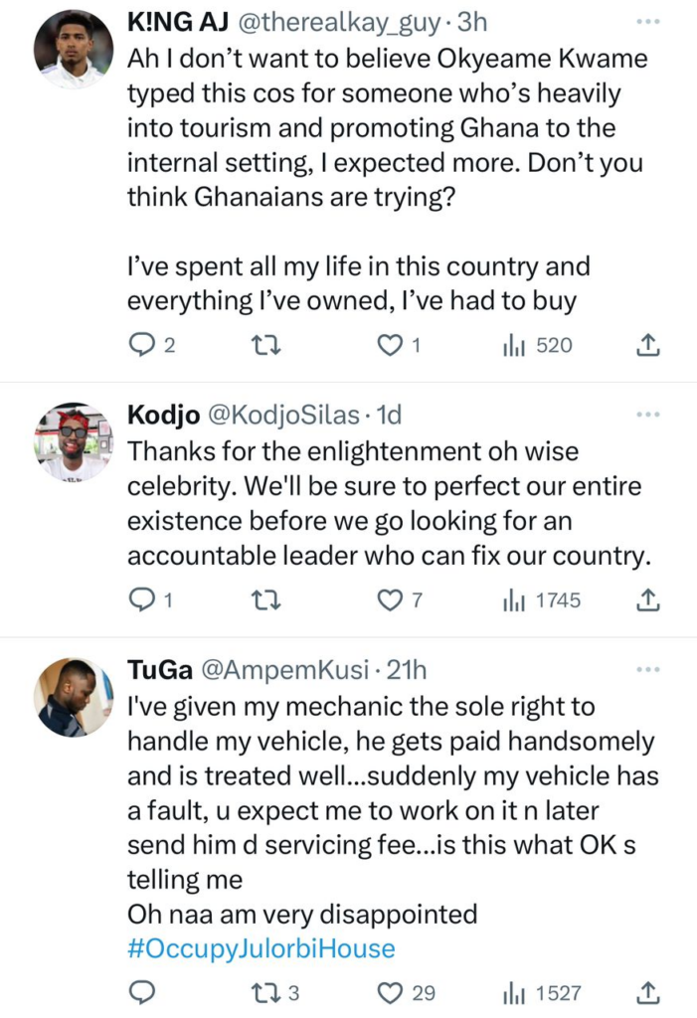Viewport: 697px width, 1018px height.
Task: Expand more options on Kodjo's tweet
Action: tap(647, 415)
